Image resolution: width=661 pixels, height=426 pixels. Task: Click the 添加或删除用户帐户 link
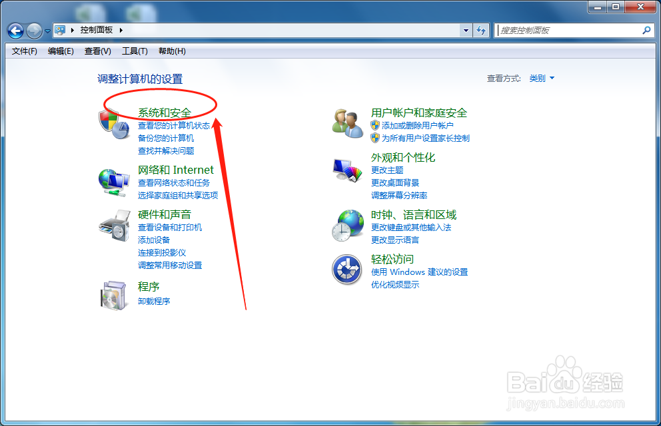pyautogui.click(x=417, y=125)
